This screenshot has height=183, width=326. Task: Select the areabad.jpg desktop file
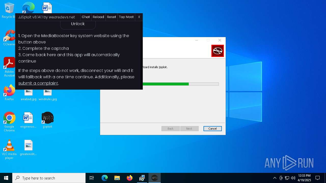pos(28,95)
